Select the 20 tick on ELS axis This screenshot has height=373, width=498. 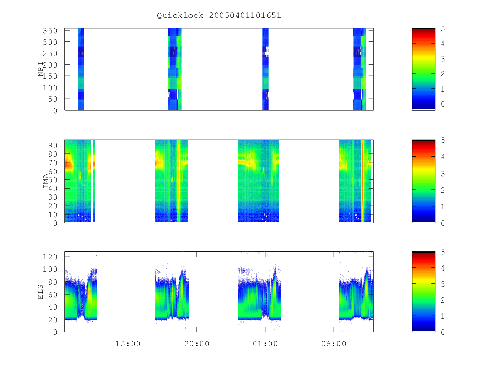54,320
